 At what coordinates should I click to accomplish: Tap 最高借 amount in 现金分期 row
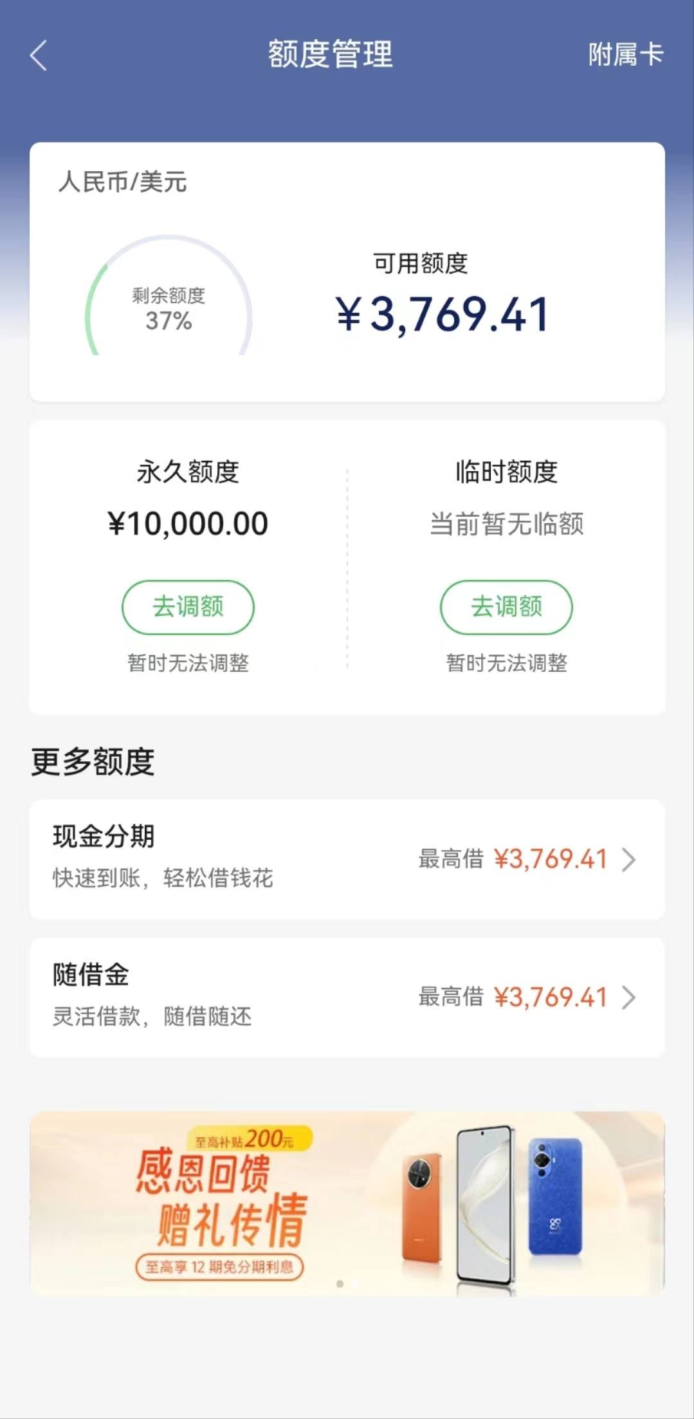pyautogui.click(x=551, y=859)
